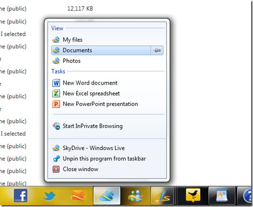Select the SkyDrive cloud taskbar button
Image resolution: width=253 pixels, height=207 pixels.
(107, 196)
